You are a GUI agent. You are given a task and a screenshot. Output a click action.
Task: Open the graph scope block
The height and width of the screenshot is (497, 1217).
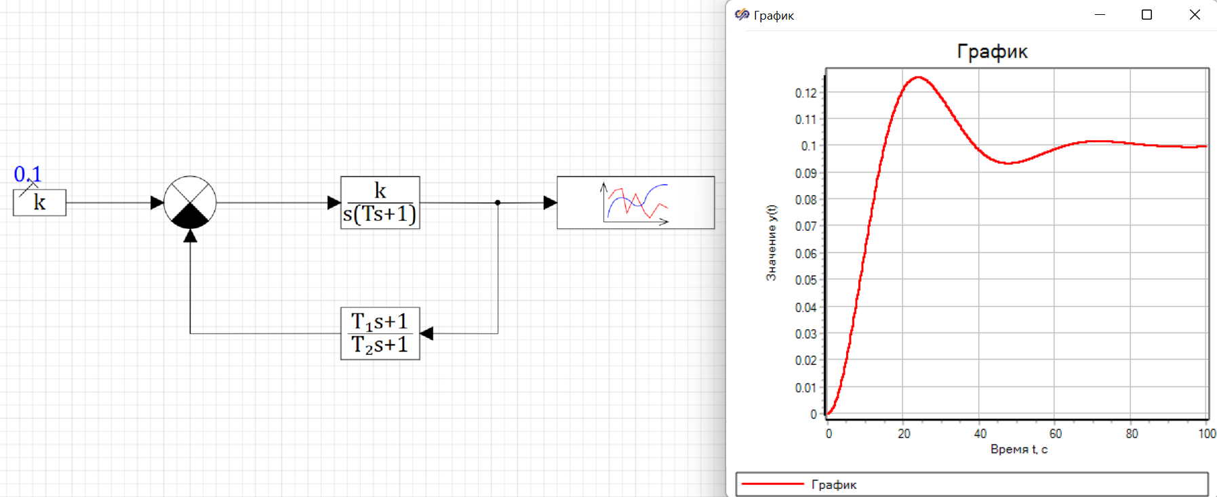click(635, 202)
